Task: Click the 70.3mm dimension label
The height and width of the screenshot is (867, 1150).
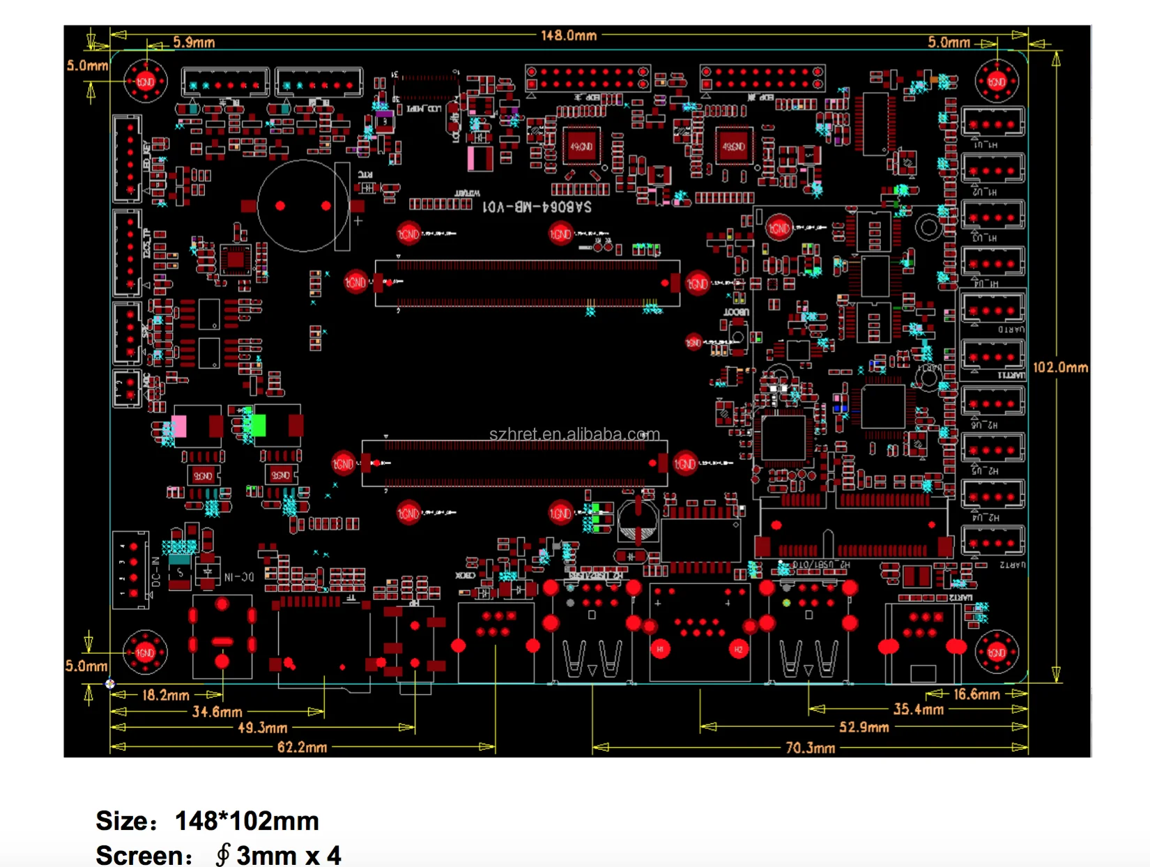Action: point(810,748)
